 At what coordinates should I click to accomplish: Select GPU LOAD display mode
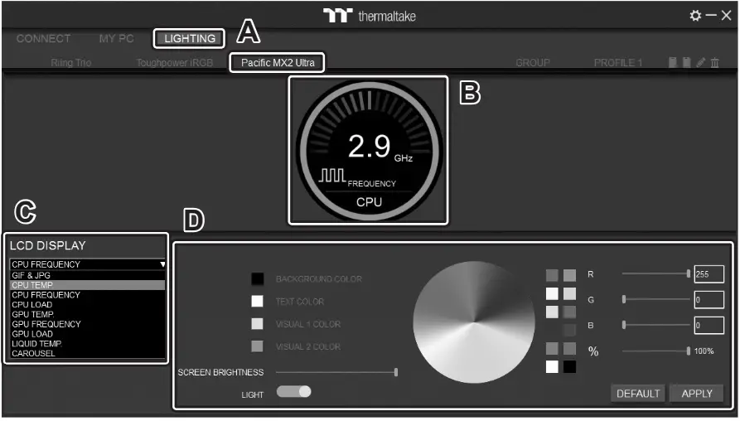[x=88, y=334]
